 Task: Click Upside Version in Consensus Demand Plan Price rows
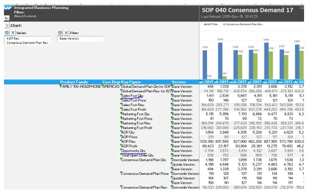(x=183, y=178)
